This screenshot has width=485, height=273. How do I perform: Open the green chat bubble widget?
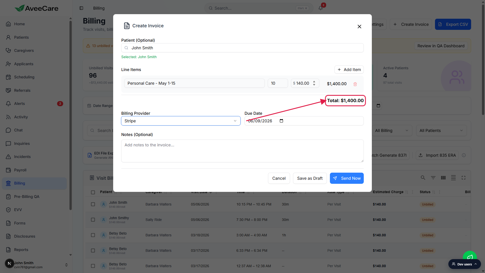click(470, 256)
